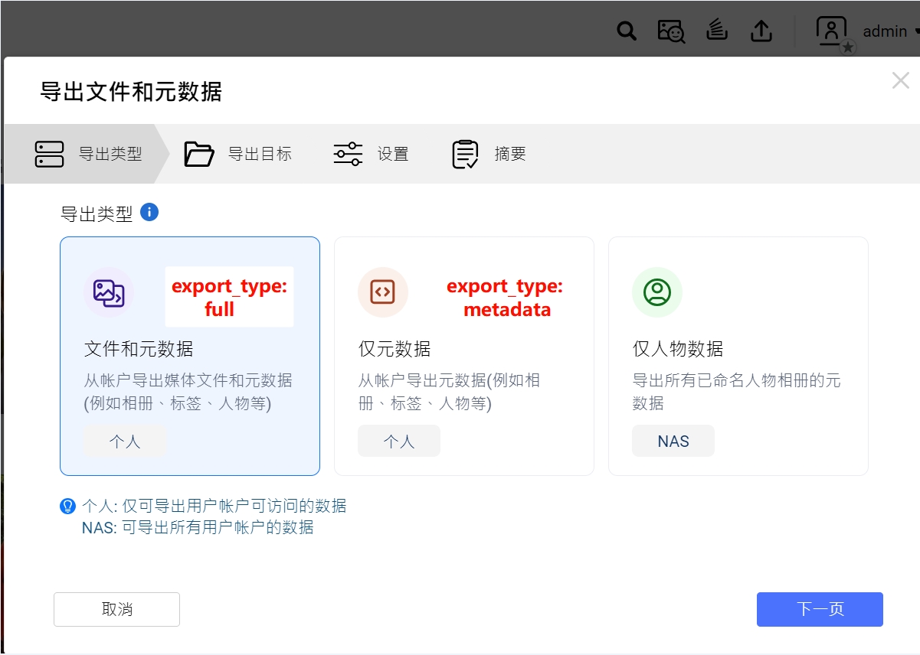Click the code bracket icon in 仅元数据 card
The width and height of the screenshot is (920, 655).
[383, 292]
